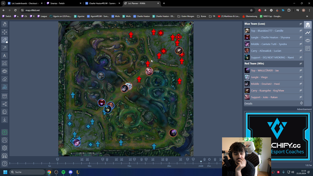This screenshot has height=176, width=313.
Task: Switch to the graph line panel tab
Action: coord(308,33)
